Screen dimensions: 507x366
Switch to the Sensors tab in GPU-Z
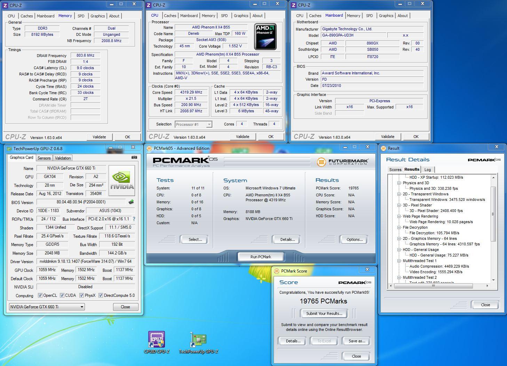coord(44,158)
